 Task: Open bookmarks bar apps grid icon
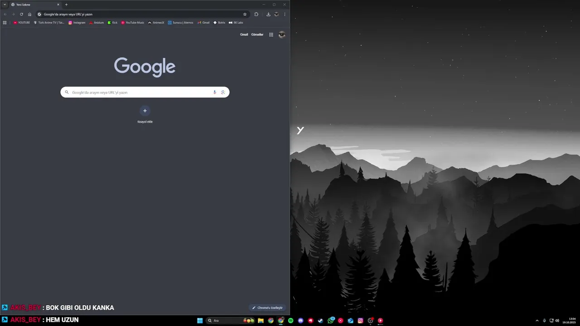point(5,23)
